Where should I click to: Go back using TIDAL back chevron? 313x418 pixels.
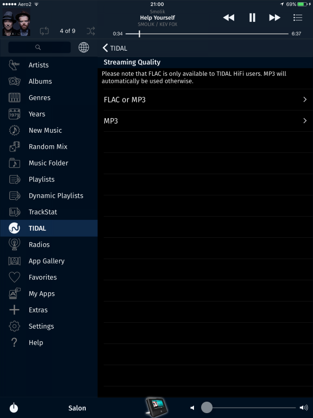[105, 48]
